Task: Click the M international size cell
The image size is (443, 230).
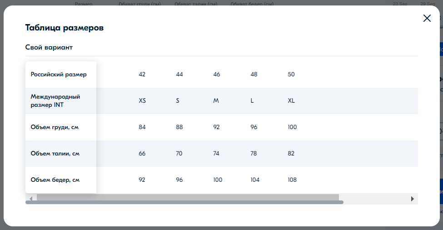Action: [x=216, y=101]
